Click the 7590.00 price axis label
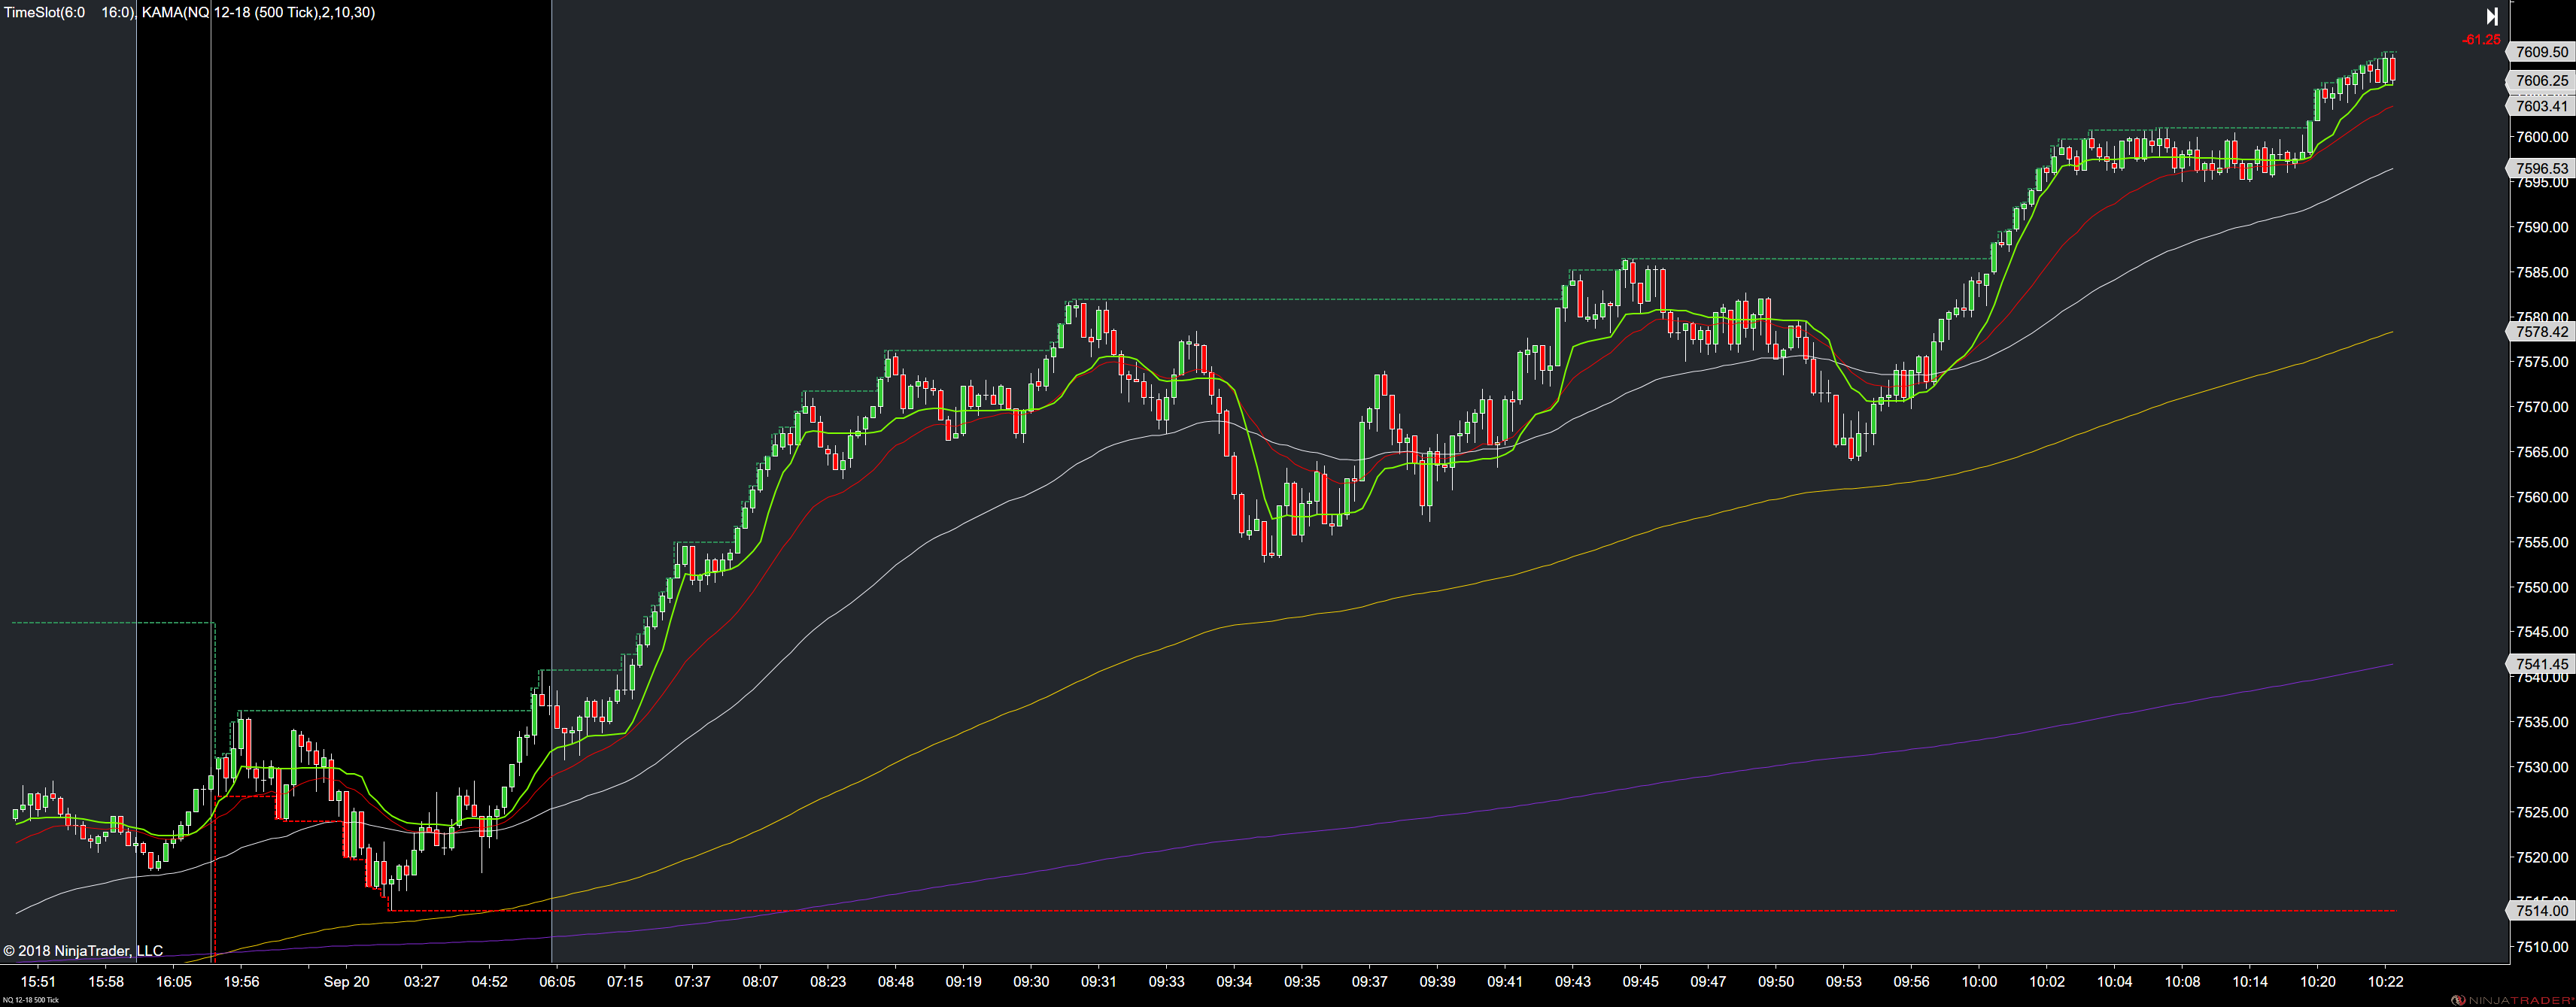 2542,227
